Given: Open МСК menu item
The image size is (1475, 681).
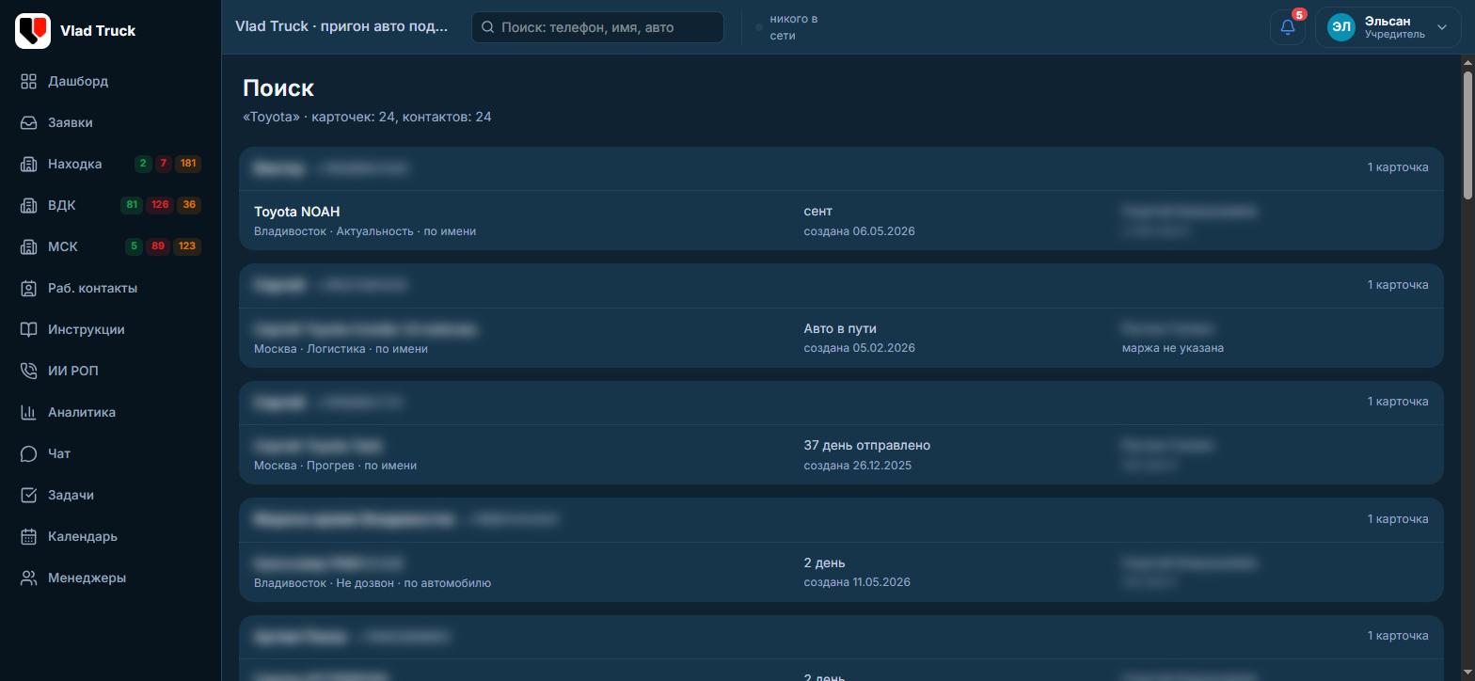Looking at the screenshot, I should [x=111, y=247].
